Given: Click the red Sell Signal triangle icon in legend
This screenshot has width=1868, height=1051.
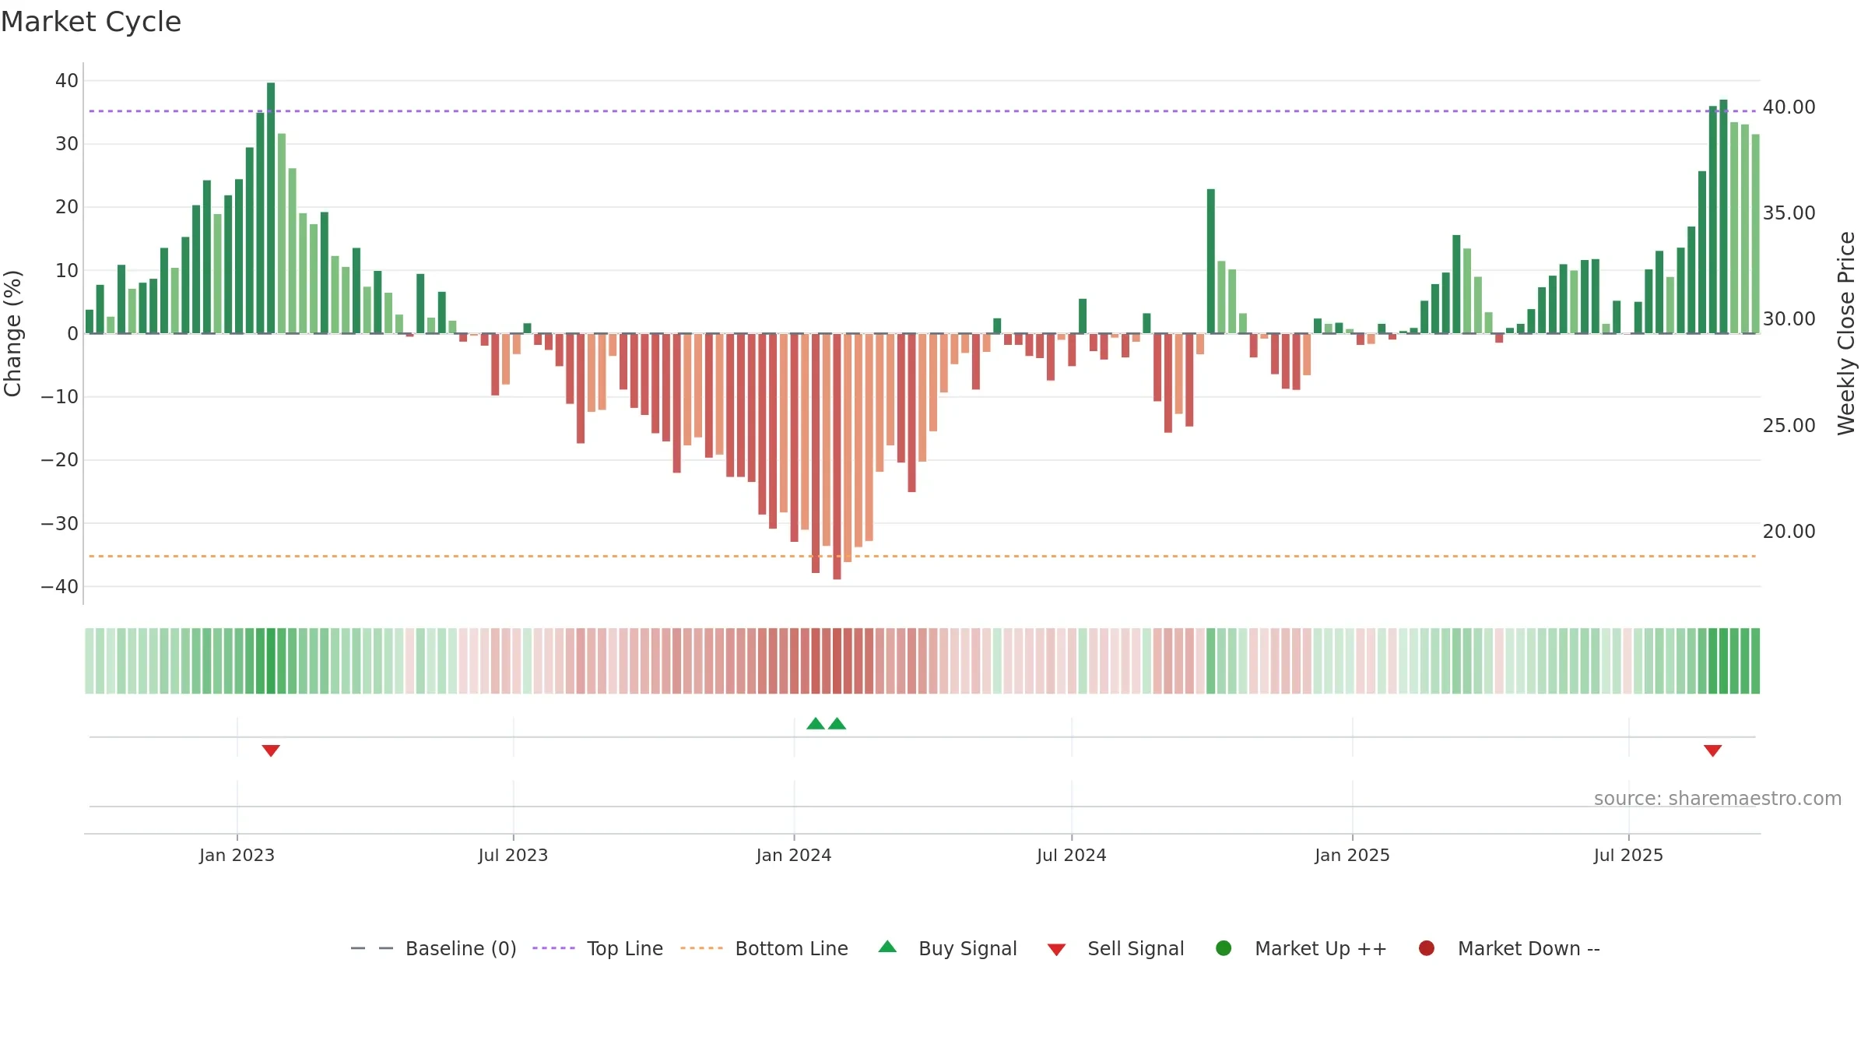Looking at the screenshot, I should [x=1056, y=950].
